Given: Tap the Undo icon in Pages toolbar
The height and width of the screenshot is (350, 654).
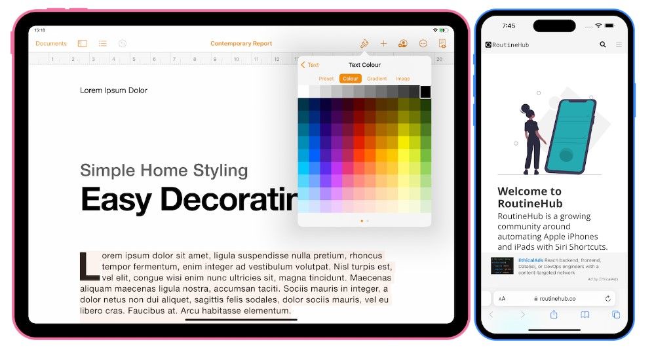Looking at the screenshot, I should 122,43.
